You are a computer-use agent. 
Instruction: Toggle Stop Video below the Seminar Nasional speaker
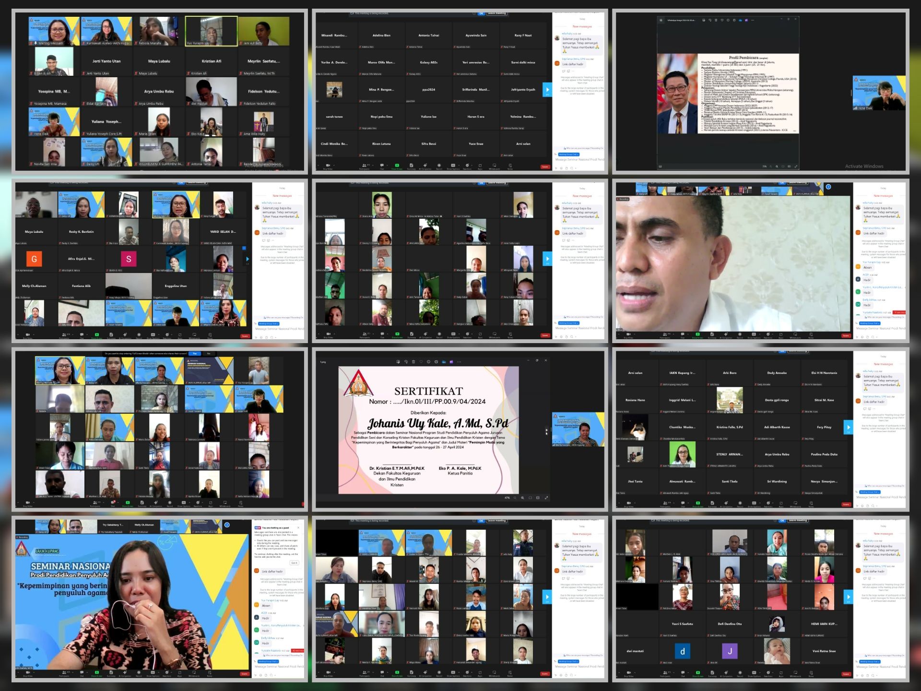click(x=28, y=673)
